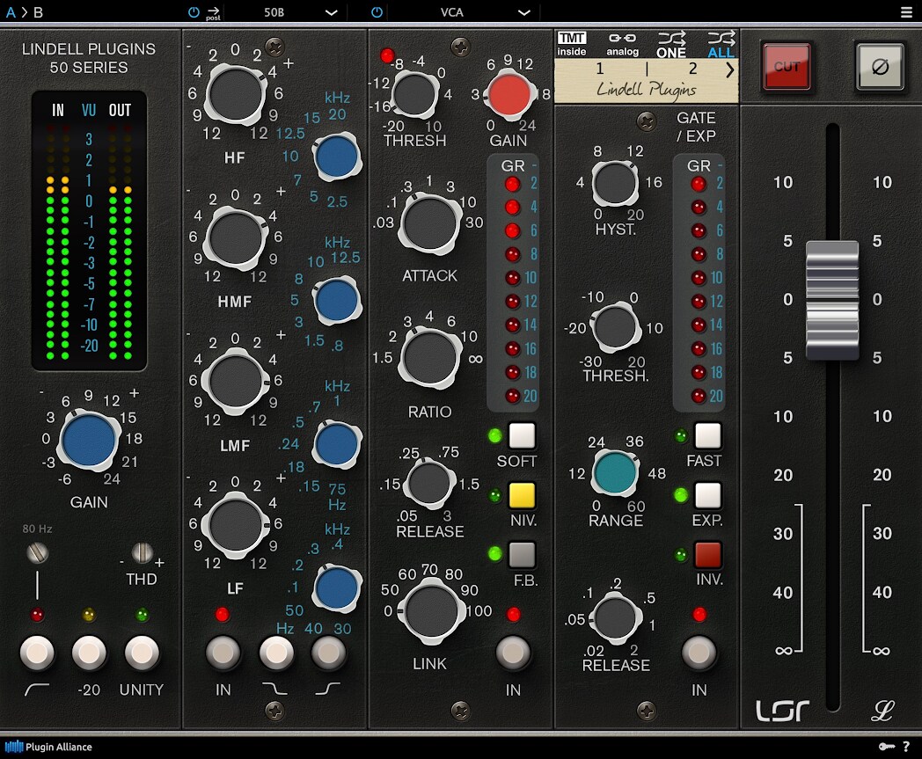922x759 pixels.
Task: Toggle the VCA compressor power icon
Action: [x=377, y=11]
